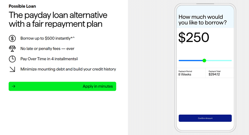Click the Payback Total $294.12 field

point(219,73)
